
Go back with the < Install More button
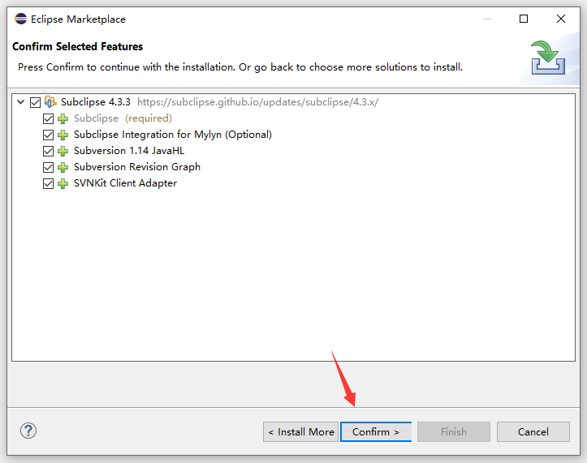(300, 431)
